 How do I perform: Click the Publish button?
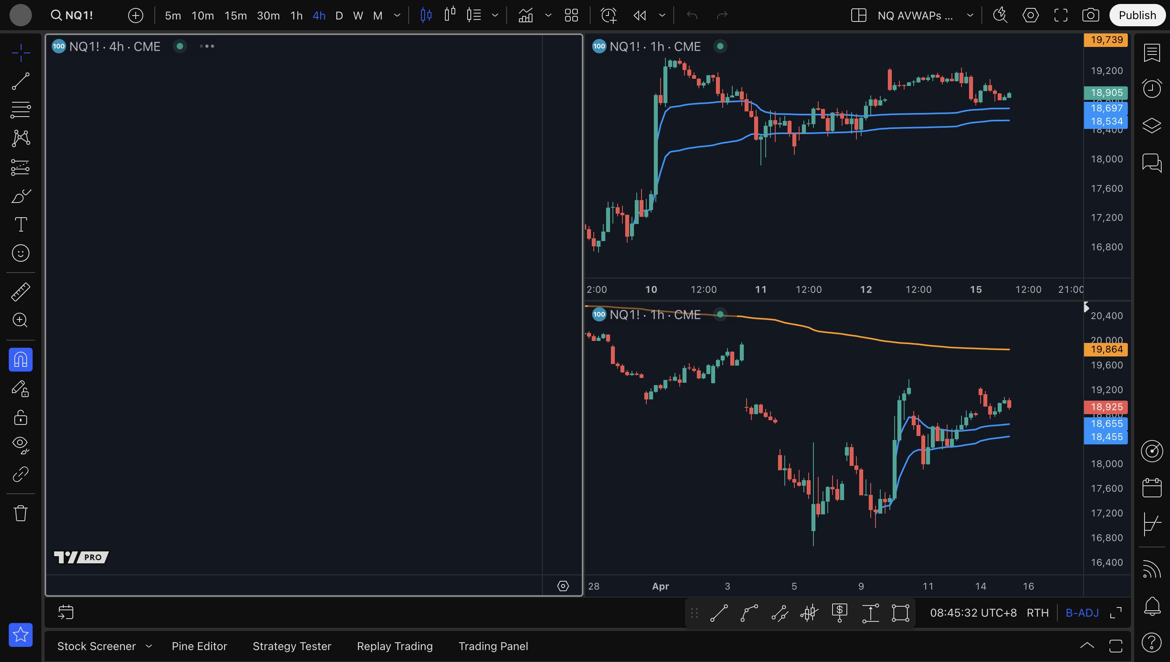pos(1137,16)
